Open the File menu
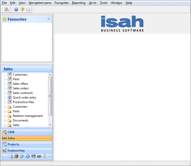Screen dimensions: 191x166 (x=4, y=3)
